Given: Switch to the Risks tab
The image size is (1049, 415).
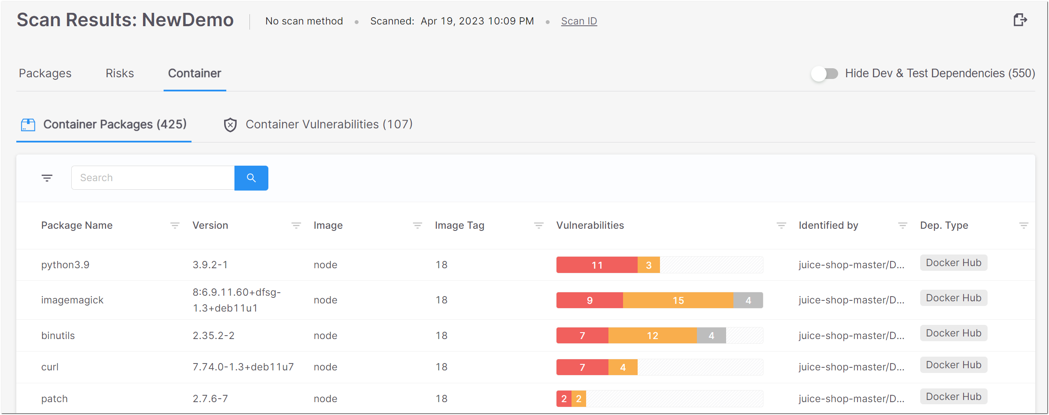Looking at the screenshot, I should click(120, 73).
